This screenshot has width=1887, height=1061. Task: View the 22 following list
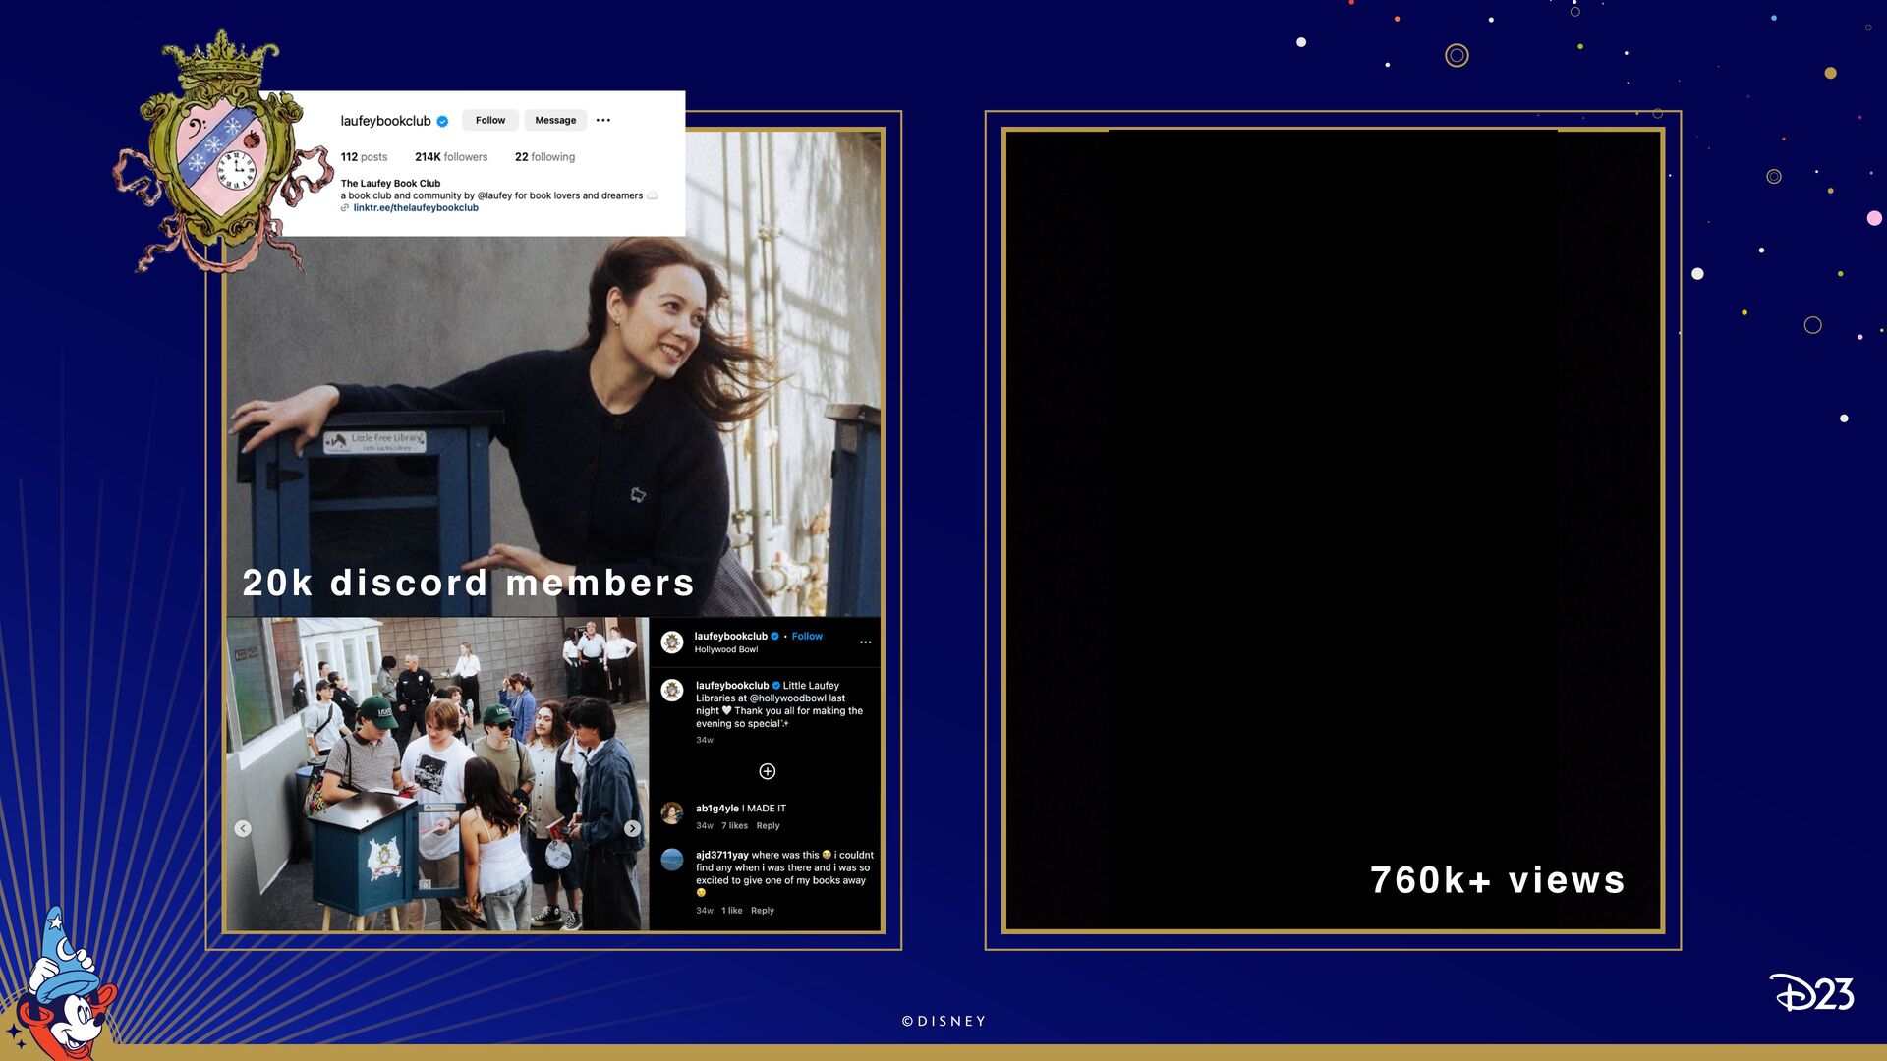tap(544, 157)
